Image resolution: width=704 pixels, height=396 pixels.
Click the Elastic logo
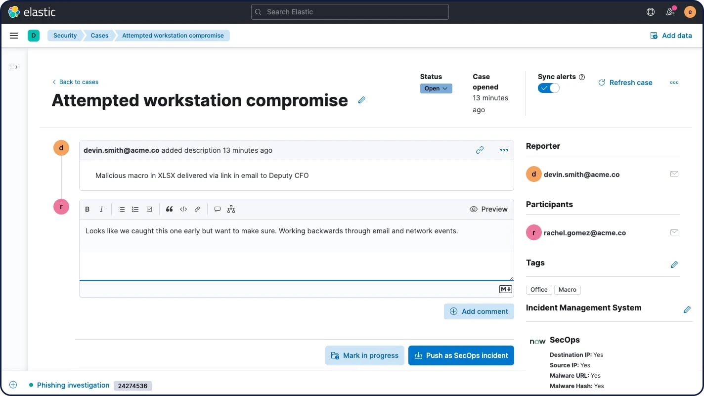pyautogui.click(x=32, y=12)
